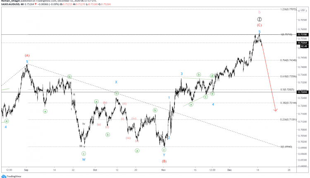
Task: Click the blue X wave label
Action: pos(117,82)
